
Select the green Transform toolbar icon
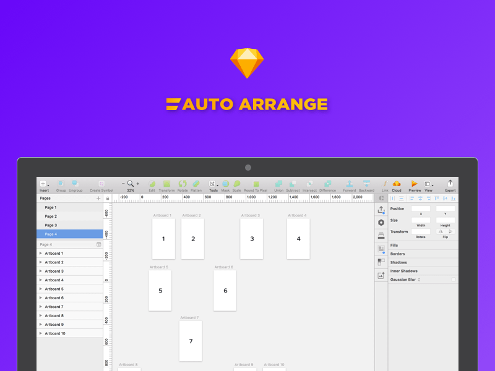coord(166,184)
